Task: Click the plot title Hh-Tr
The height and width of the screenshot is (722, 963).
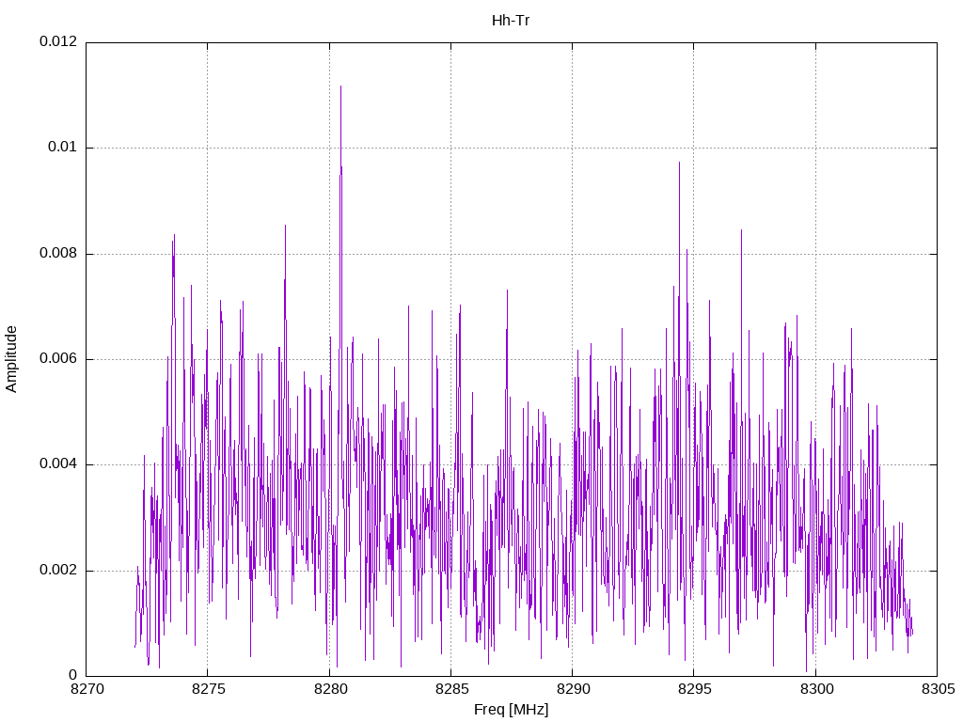Action: pyautogui.click(x=511, y=21)
